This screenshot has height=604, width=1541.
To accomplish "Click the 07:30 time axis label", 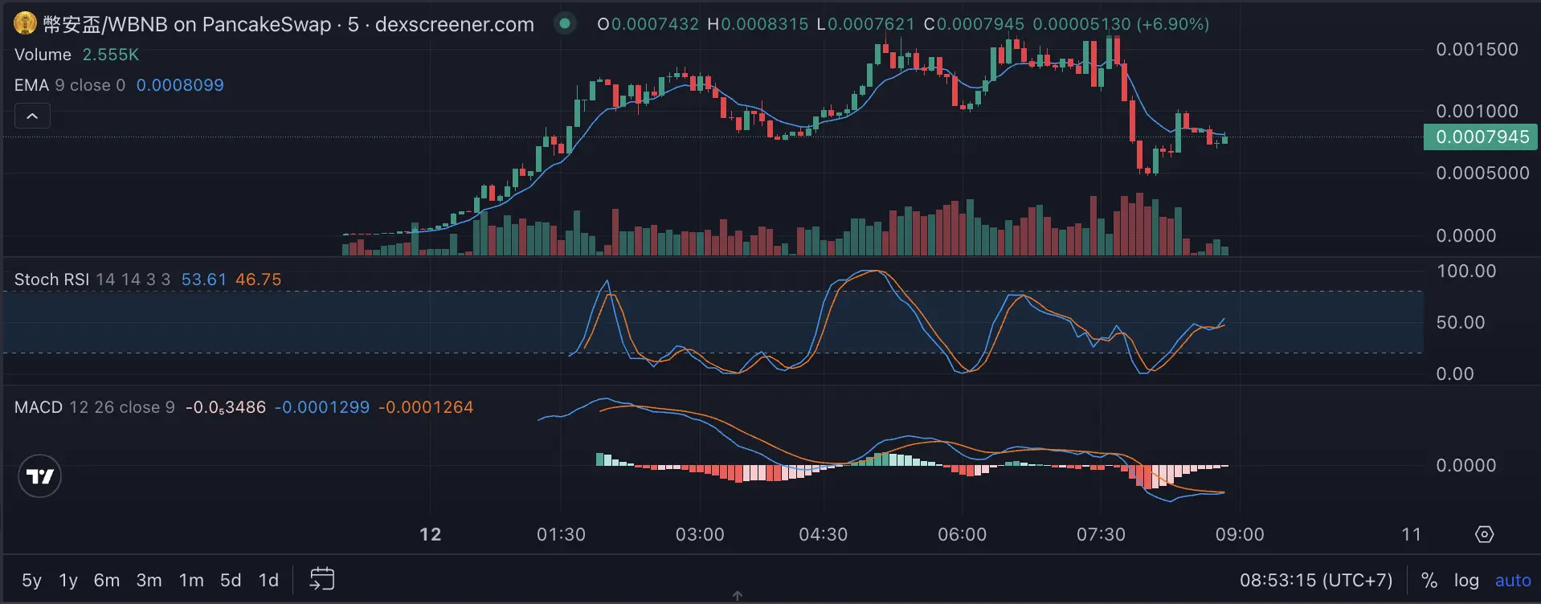I will [x=1101, y=534].
